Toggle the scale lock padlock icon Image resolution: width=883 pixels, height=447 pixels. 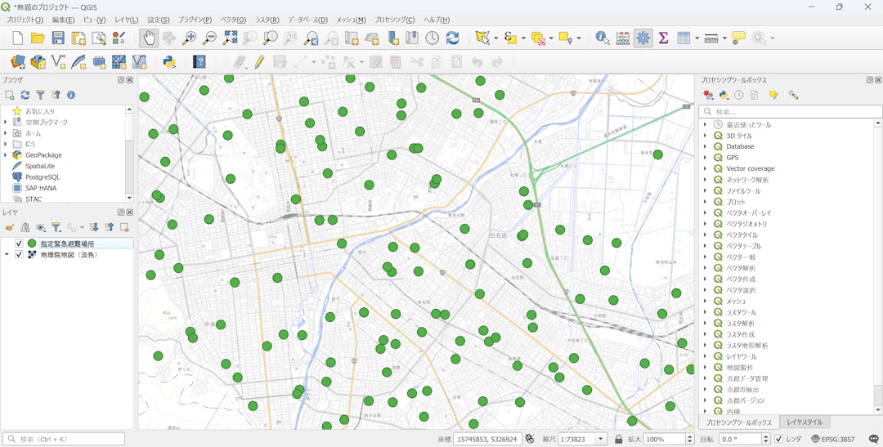pos(618,439)
